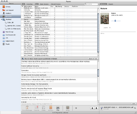Open the search magnifier options menu
The width and height of the screenshot is (137, 114).
pos(86,4)
